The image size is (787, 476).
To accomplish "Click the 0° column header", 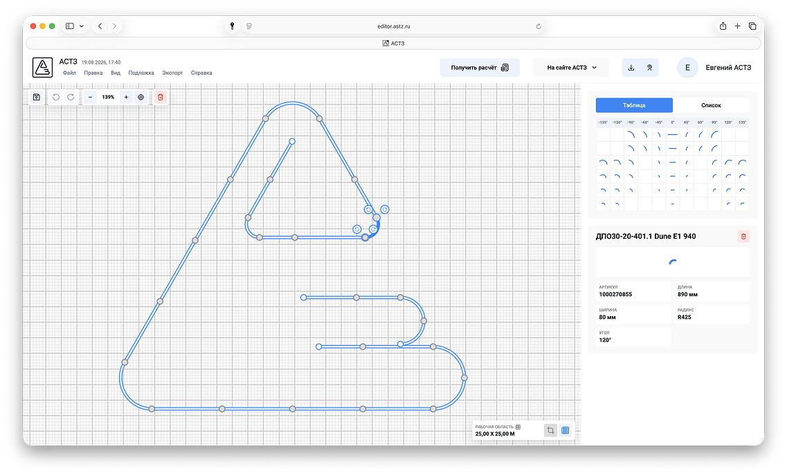I will pyautogui.click(x=673, y=122).
